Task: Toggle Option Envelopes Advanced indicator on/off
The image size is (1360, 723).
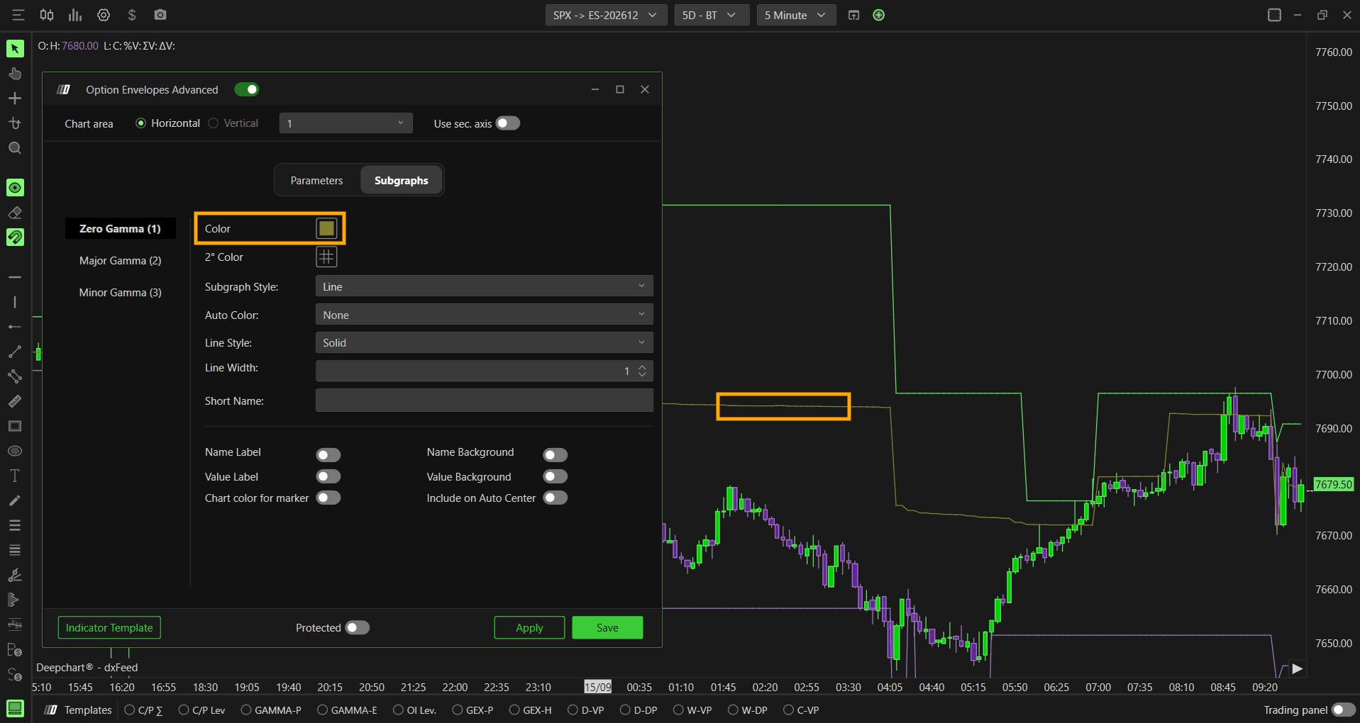Action: (247, 89)
